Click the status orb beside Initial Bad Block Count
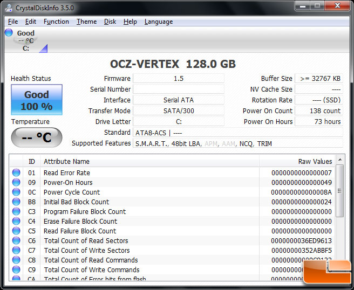354x290 pixels. (16, 202)
